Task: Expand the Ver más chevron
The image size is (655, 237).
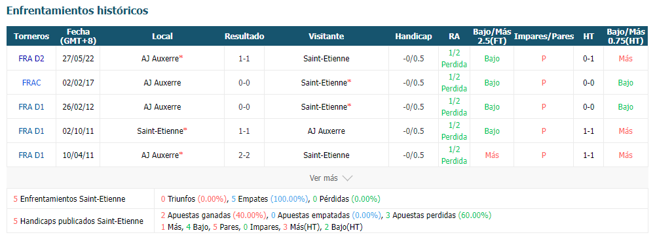Action: pos(347,178)
